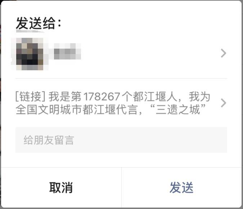The height and width of the screenshot is (209, 243).
Task: Select the blurred recipient name
Action: [x=67, y=52]
